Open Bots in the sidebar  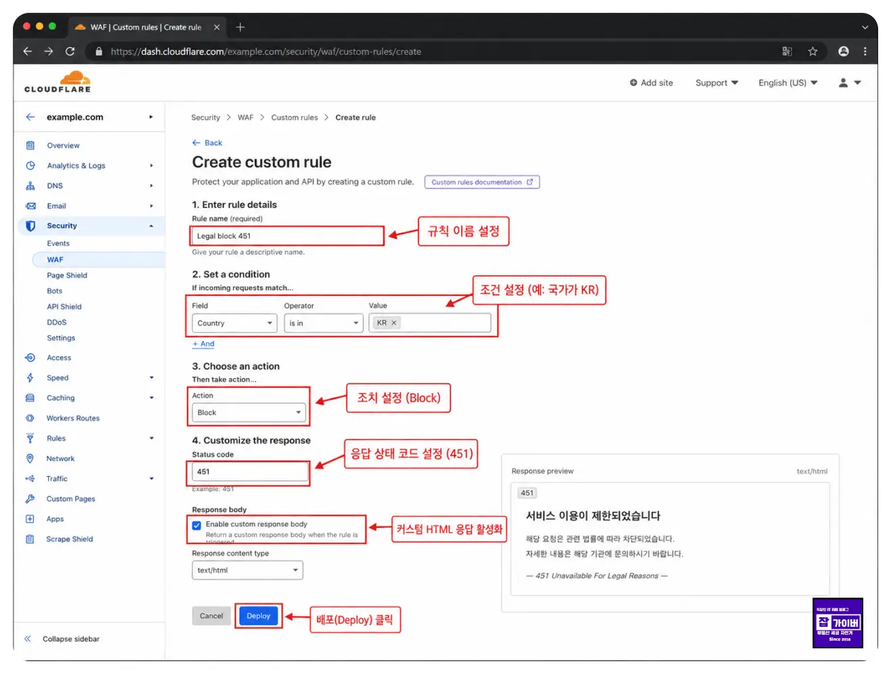click(x=55, y=291)
